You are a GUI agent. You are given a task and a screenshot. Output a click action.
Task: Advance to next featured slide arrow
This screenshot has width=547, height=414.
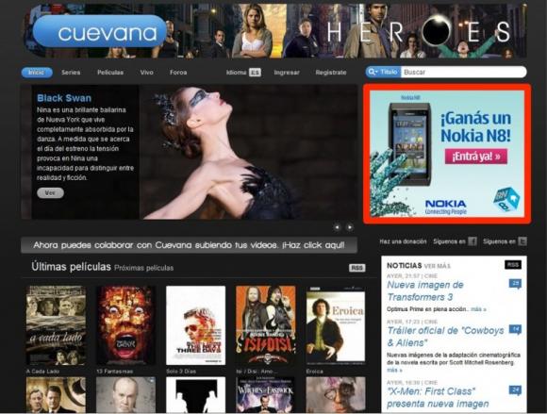click(349, 227)
